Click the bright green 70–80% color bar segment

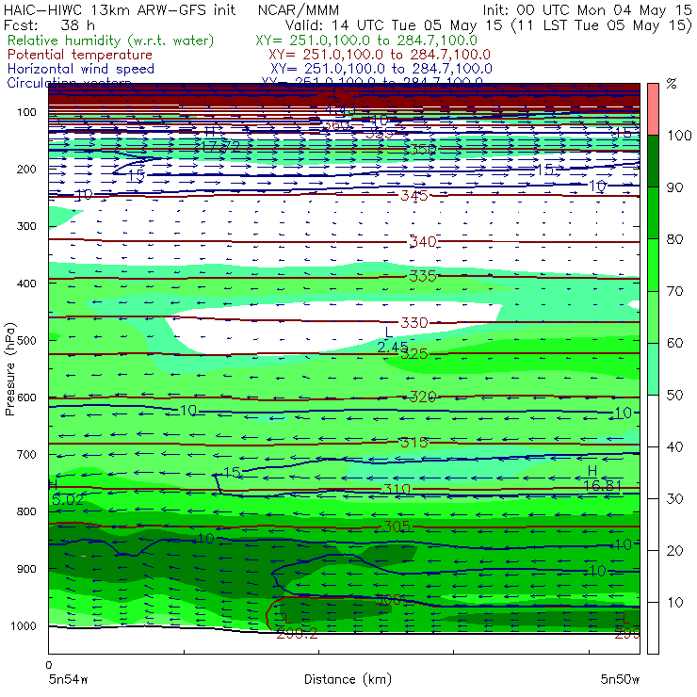[653, 265]
